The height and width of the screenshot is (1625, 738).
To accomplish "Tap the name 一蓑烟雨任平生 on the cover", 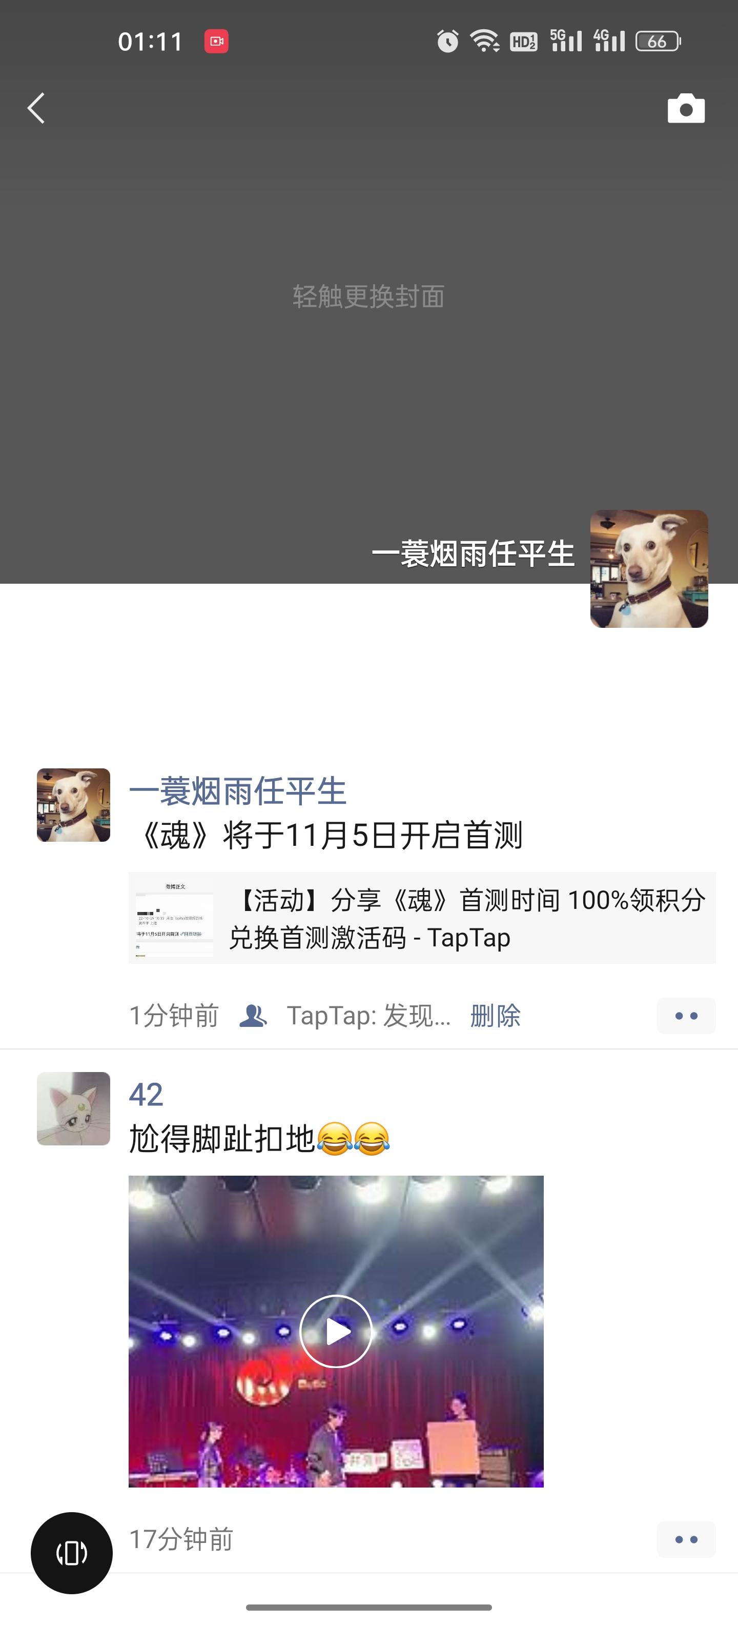I will click(473, 554).
